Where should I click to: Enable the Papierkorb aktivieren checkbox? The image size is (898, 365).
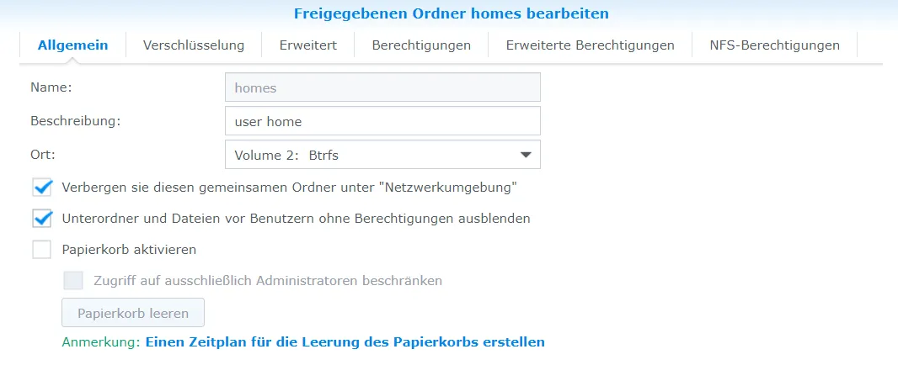[x=42, y=250]
